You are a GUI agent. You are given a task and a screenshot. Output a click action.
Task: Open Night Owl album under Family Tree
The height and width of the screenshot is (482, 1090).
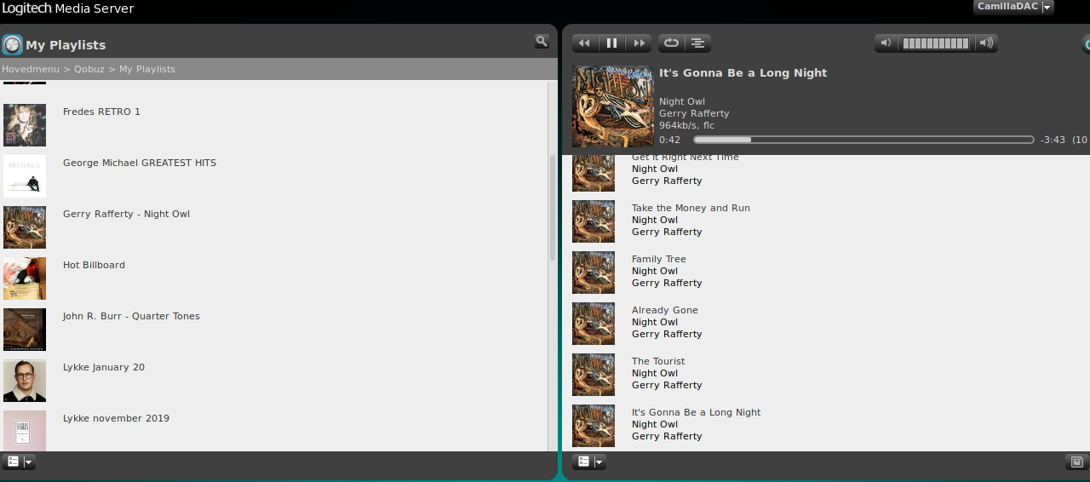(655, 271)
